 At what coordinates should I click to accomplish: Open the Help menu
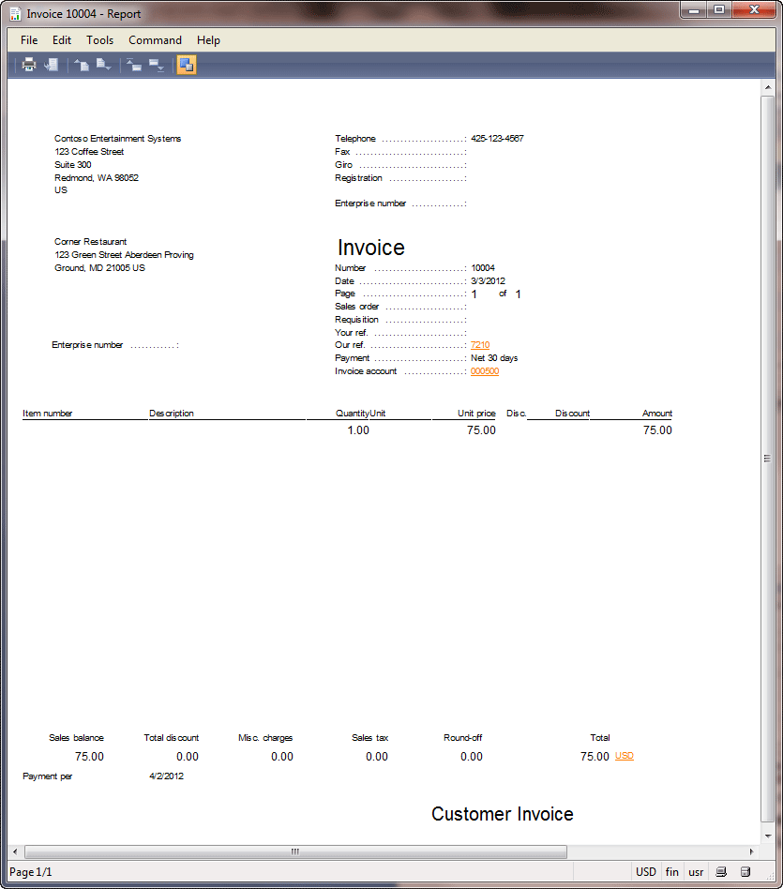pos(208,40)
